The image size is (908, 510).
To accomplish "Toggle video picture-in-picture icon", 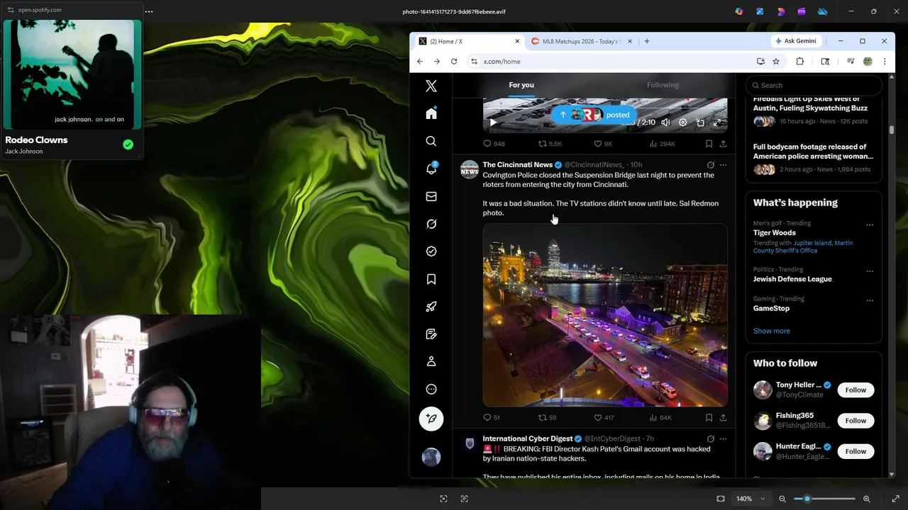I will 700,123.
